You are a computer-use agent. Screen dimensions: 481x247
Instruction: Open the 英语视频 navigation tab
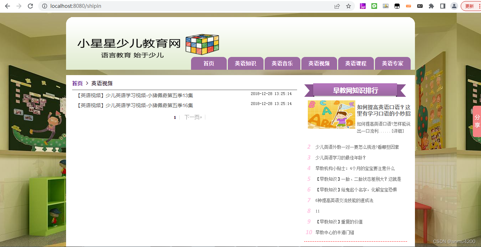click(x=319, y=63)
